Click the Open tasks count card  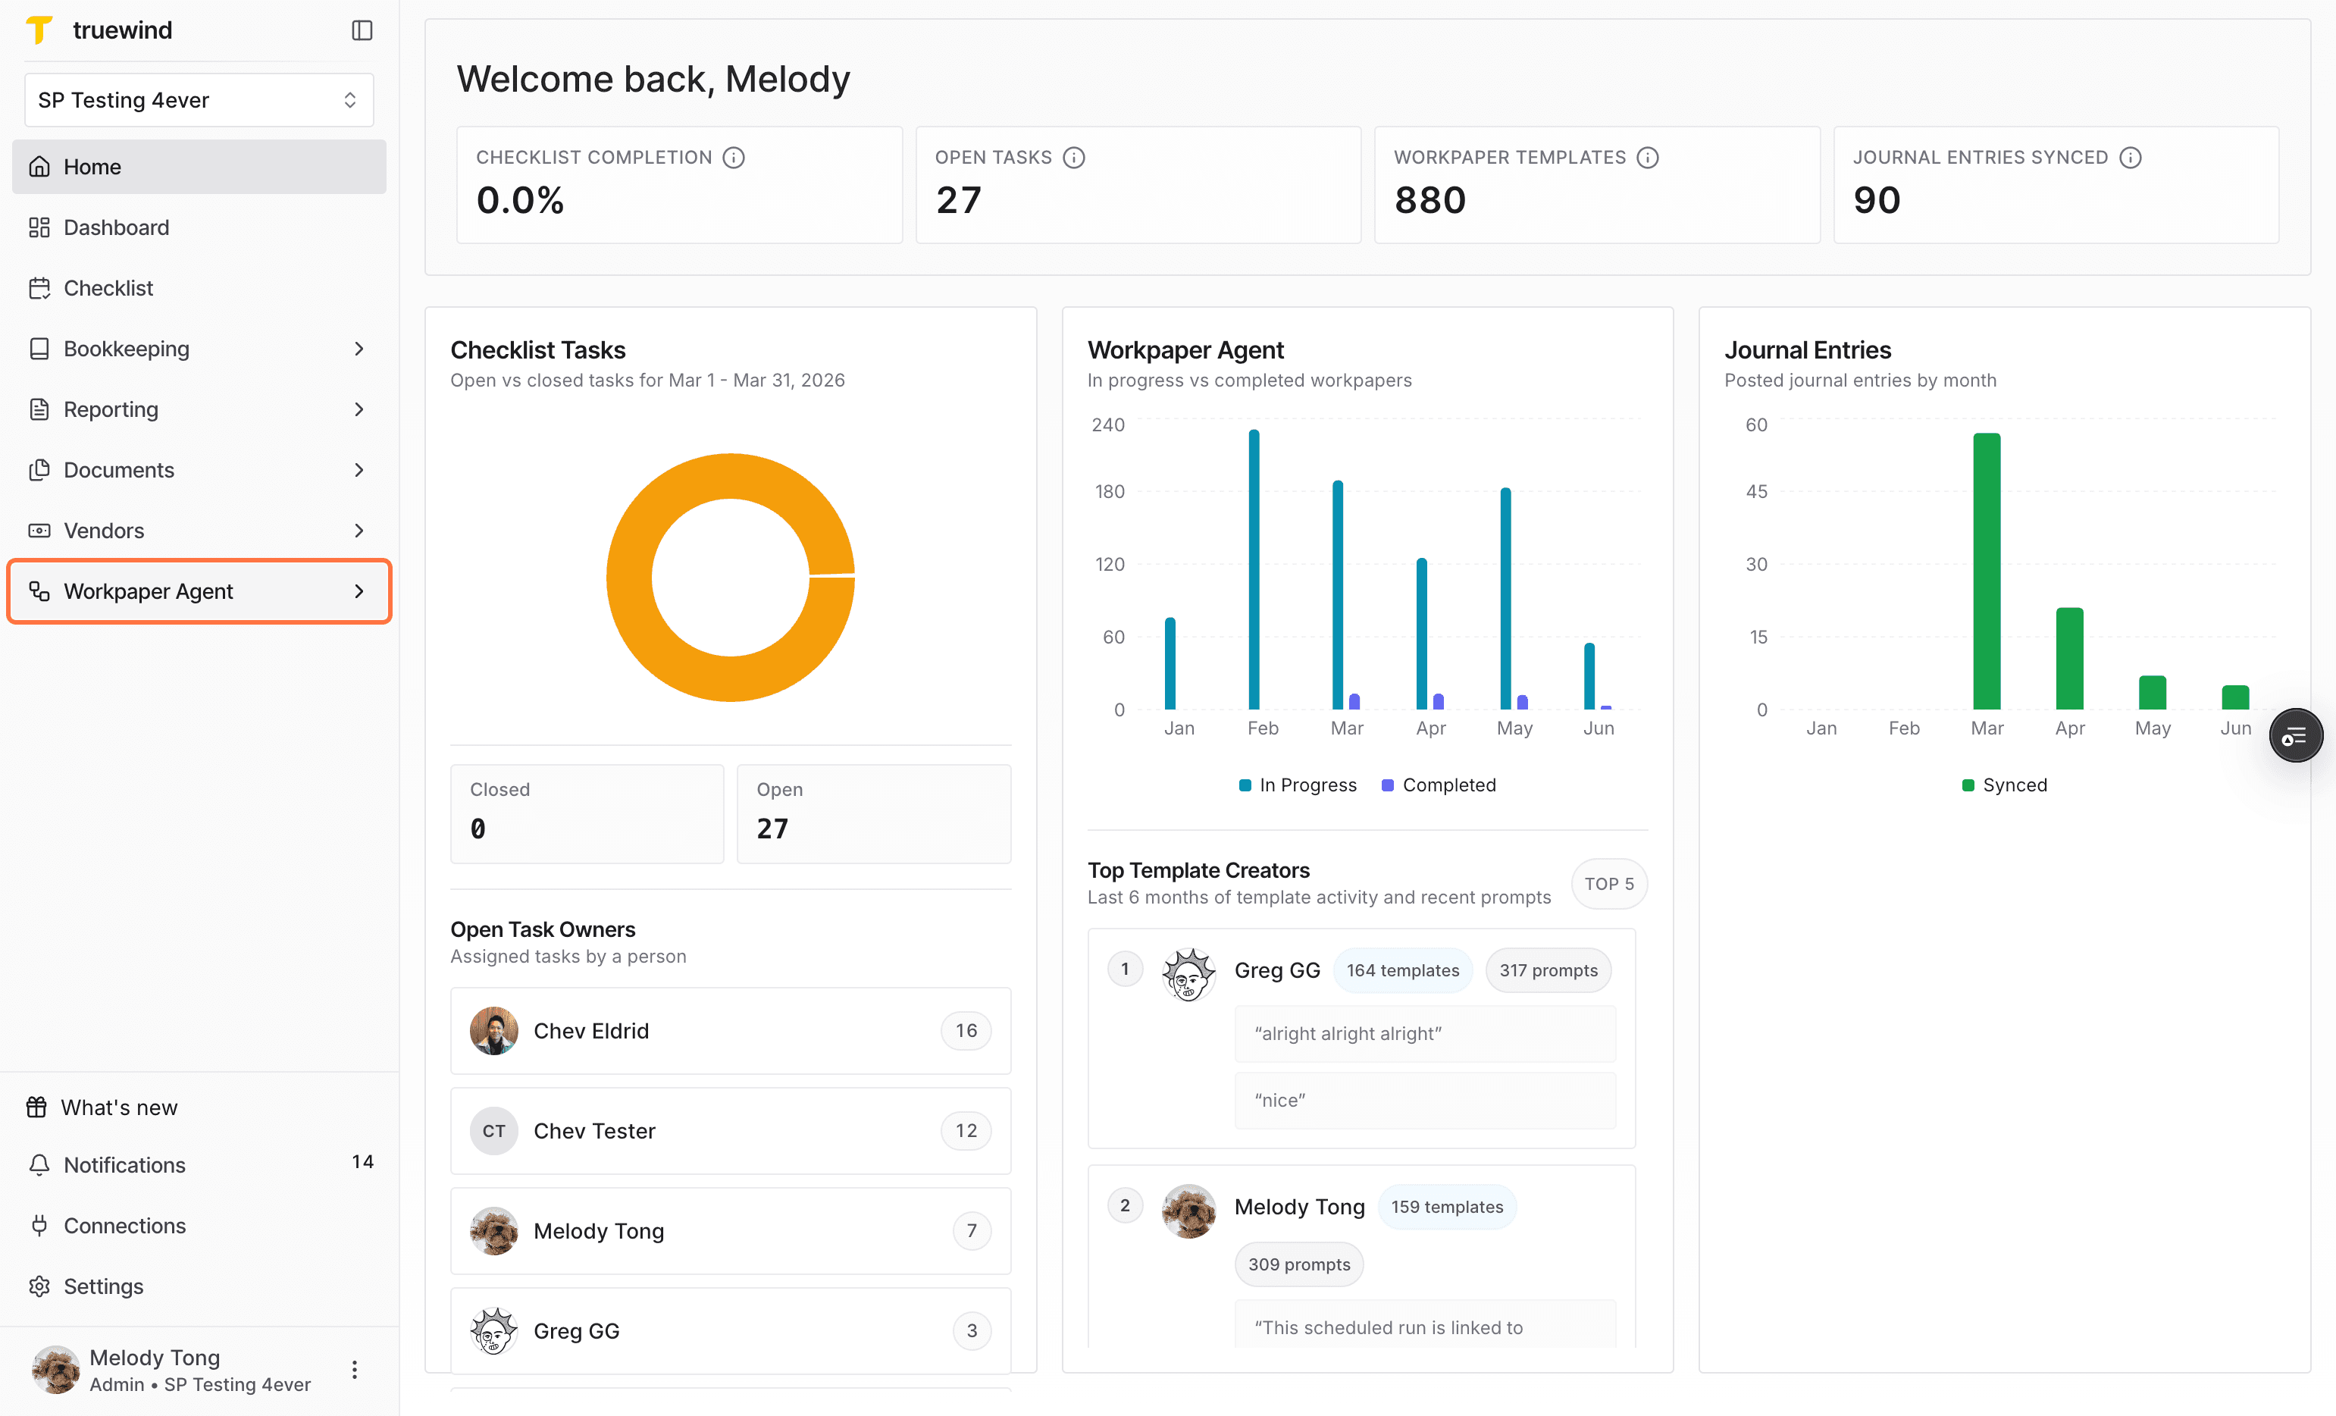[x=874, y=814]
